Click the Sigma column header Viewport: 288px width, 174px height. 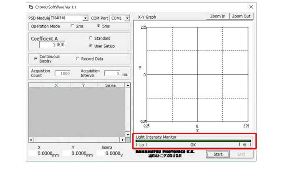click(x=111, y=85)
